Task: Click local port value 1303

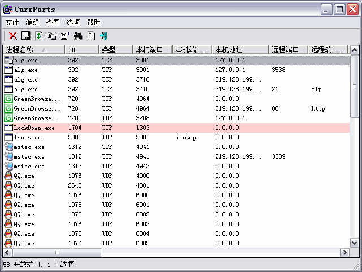Action: coord(143,127)
